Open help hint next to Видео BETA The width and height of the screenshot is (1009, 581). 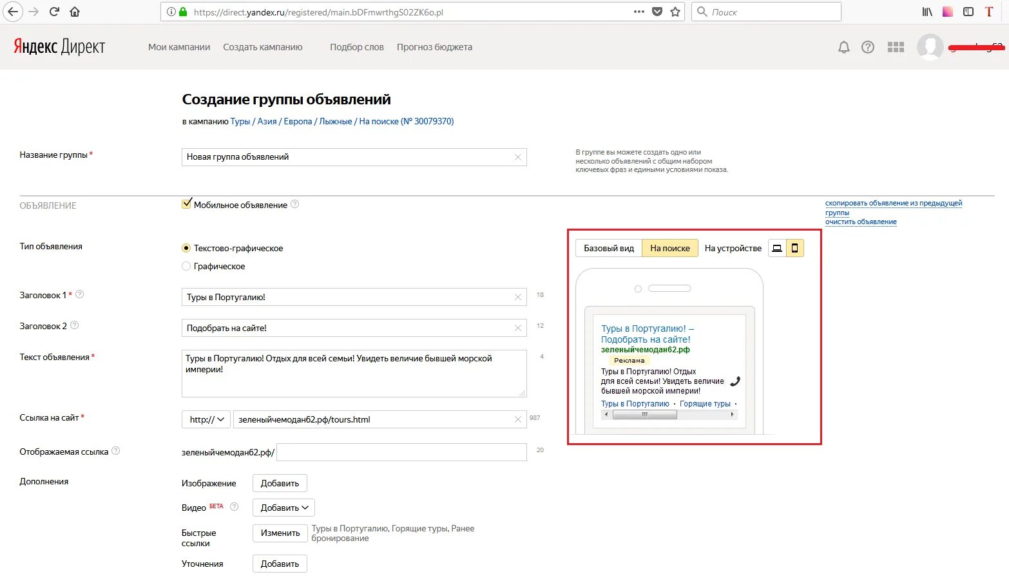pos(235,507)
